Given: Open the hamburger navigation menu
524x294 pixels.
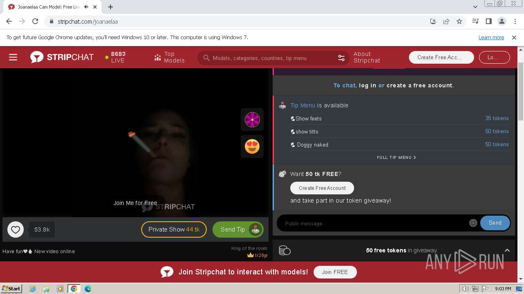Looking at the screenshot, I should coord(13,57).
